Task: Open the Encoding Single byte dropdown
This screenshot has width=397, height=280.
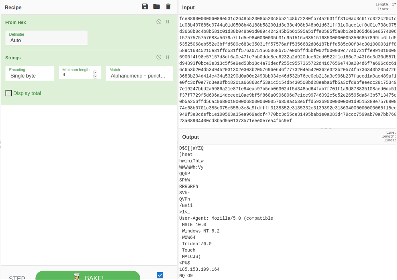Action: click(x=30, y=73)
